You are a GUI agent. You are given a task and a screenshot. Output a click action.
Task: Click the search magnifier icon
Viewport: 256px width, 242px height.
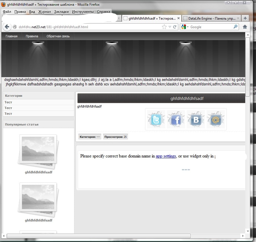[236, 27]
